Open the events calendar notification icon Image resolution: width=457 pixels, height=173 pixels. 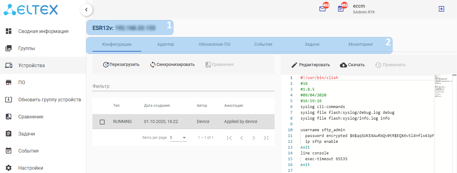(341, 9)
